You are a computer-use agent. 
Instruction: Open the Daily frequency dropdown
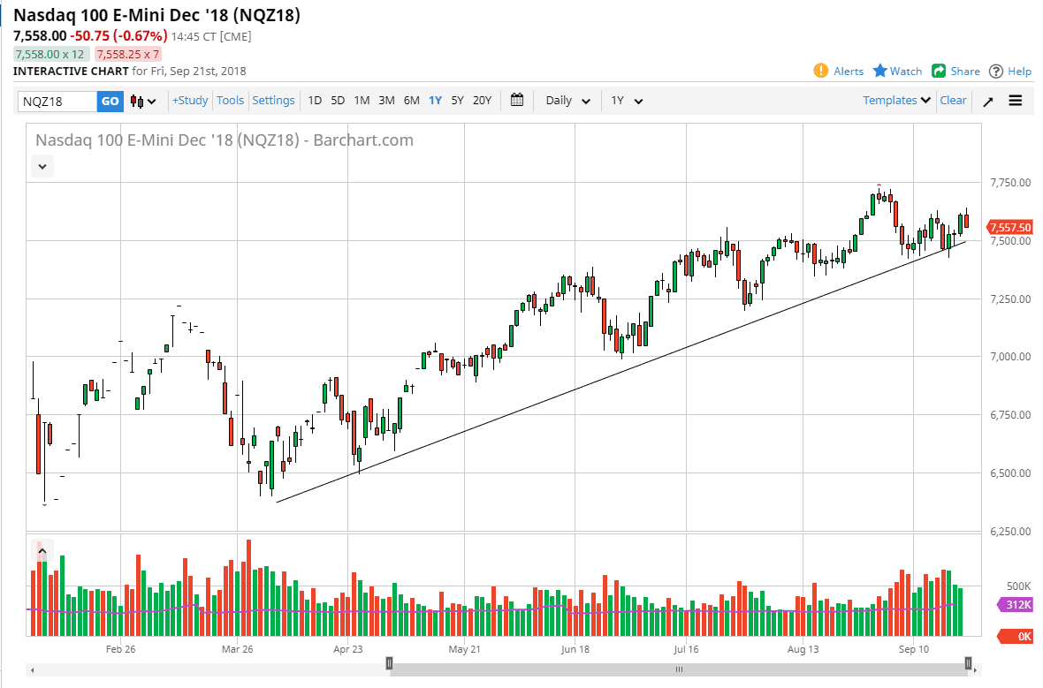coord(566,101)
